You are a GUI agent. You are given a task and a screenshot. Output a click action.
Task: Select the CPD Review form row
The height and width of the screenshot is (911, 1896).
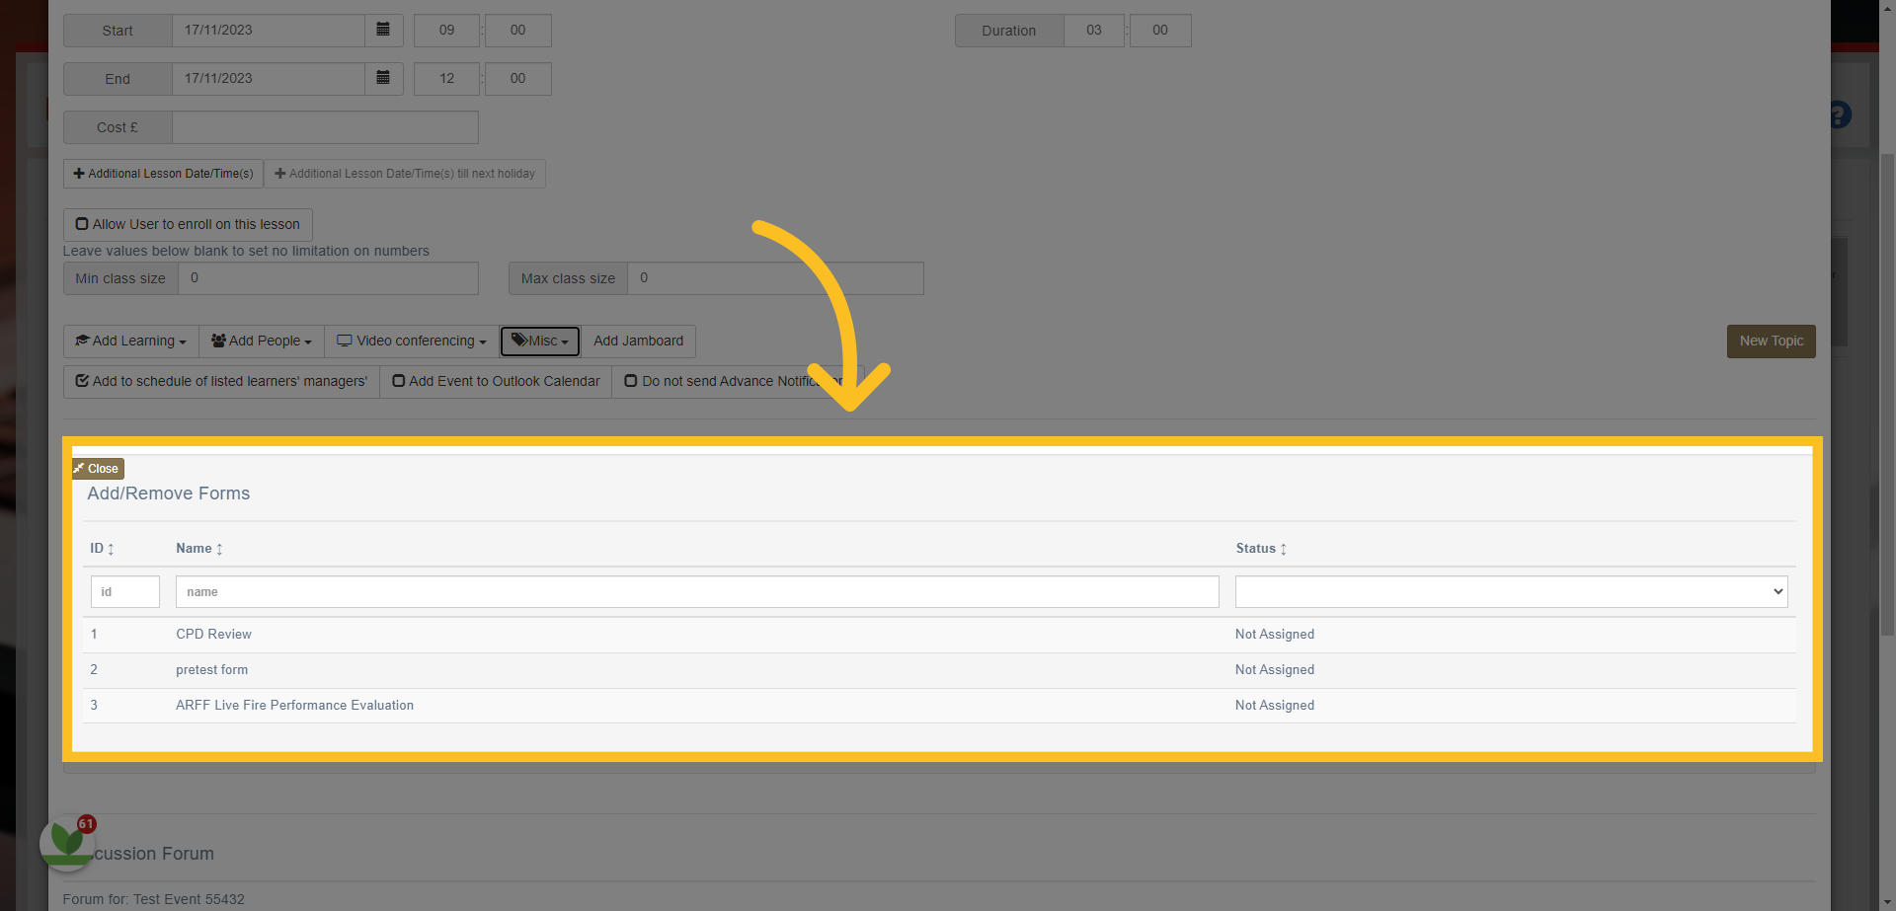(x=939, y=635)
